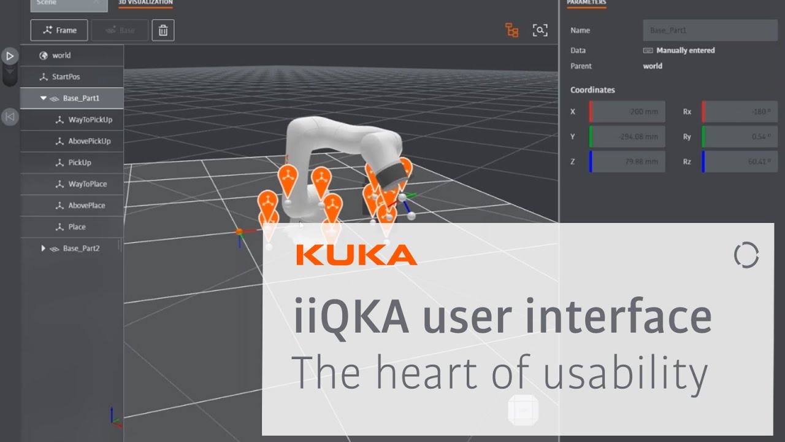The width and height of the screenshot is (785, 442).
Task: Click the frame icon beside AbovePickUp
Action: coord(59,141)
